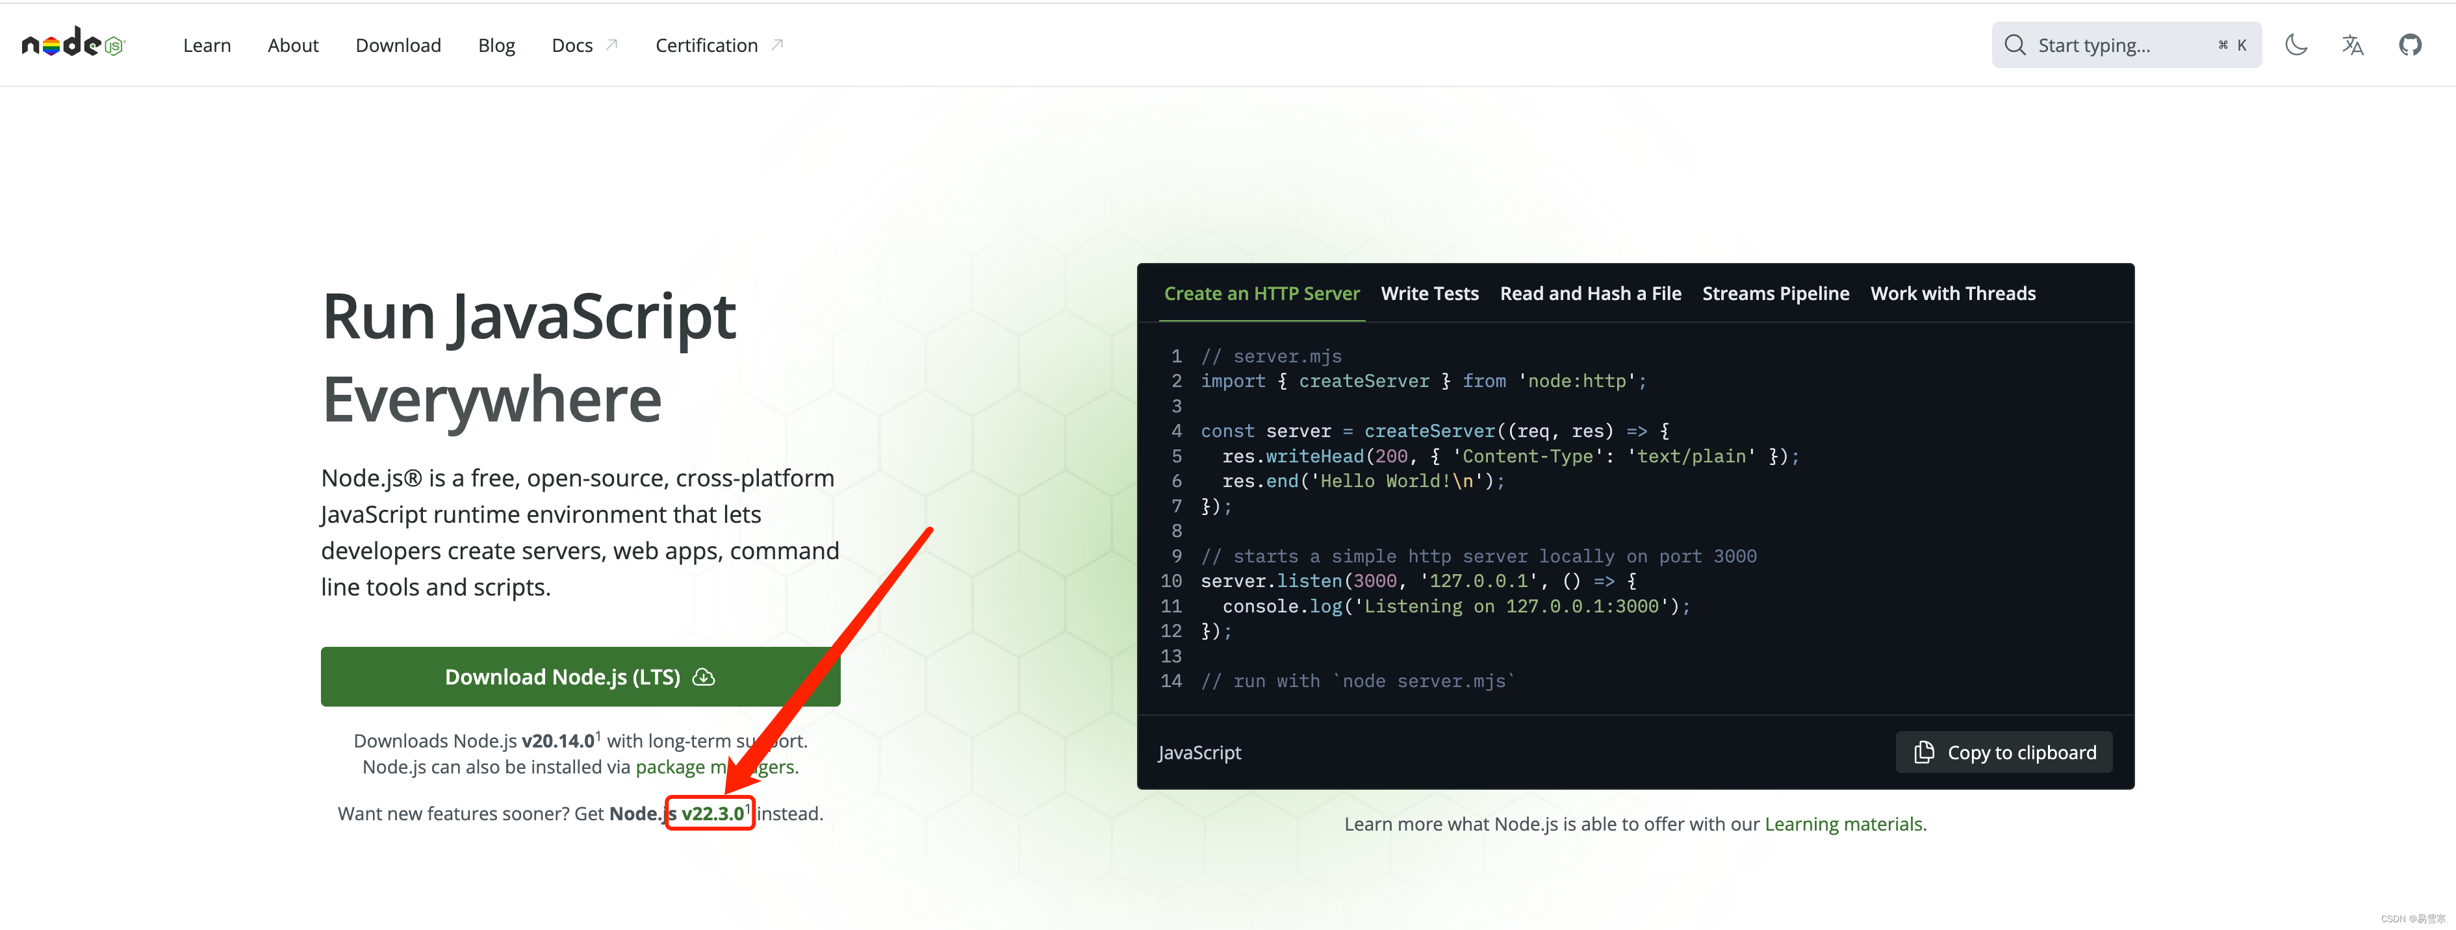
Task: Open the Download nav link
Action: click(398, 45)
